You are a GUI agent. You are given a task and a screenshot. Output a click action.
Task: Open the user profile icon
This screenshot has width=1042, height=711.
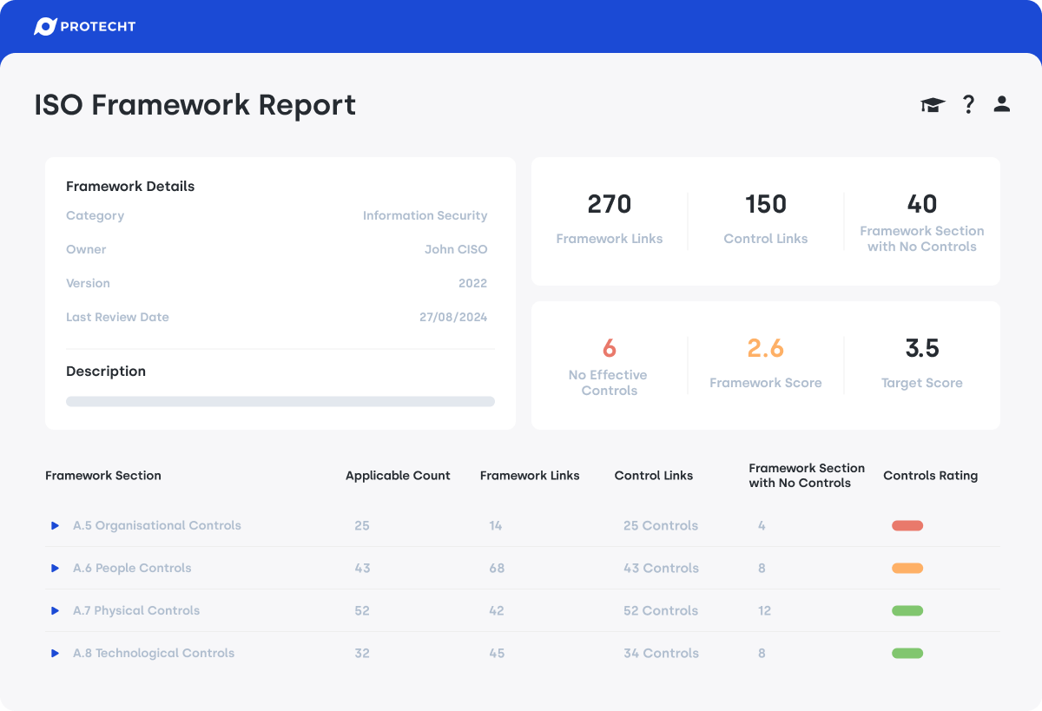click(x=1001, y=104)
